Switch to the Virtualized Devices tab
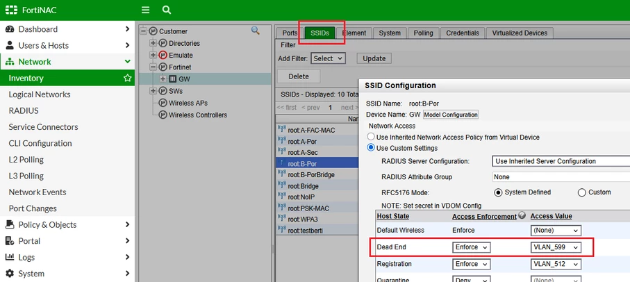 520,33
